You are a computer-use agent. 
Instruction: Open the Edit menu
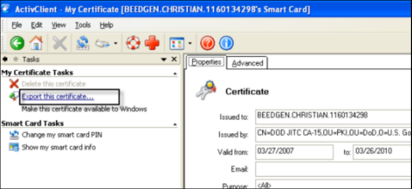[x=37, y=25]
